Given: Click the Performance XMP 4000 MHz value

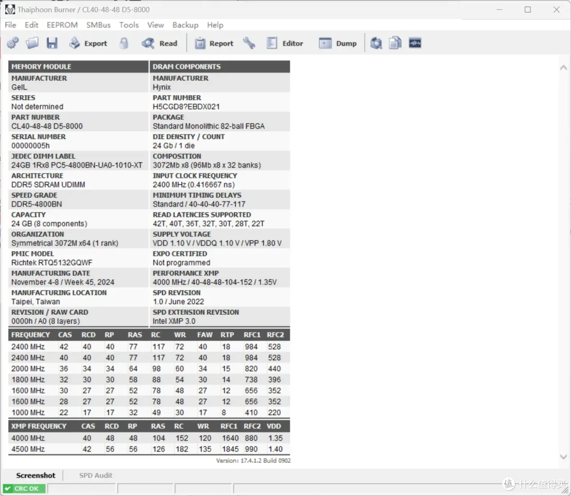Looking at the screenshot, I should point(215,283).
